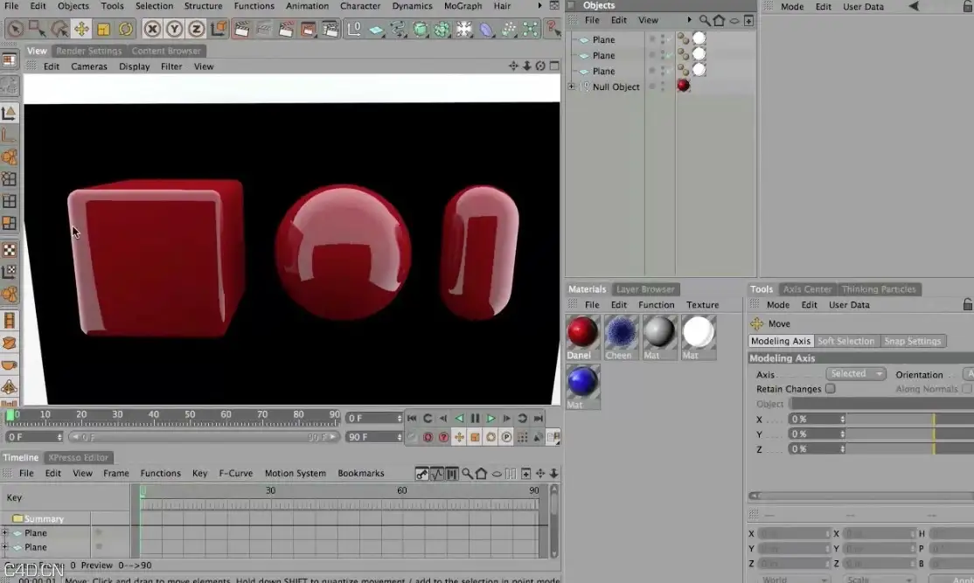Expand the Null Object in Objects list
Screen dimensions: 974x583
coord(572,87)
